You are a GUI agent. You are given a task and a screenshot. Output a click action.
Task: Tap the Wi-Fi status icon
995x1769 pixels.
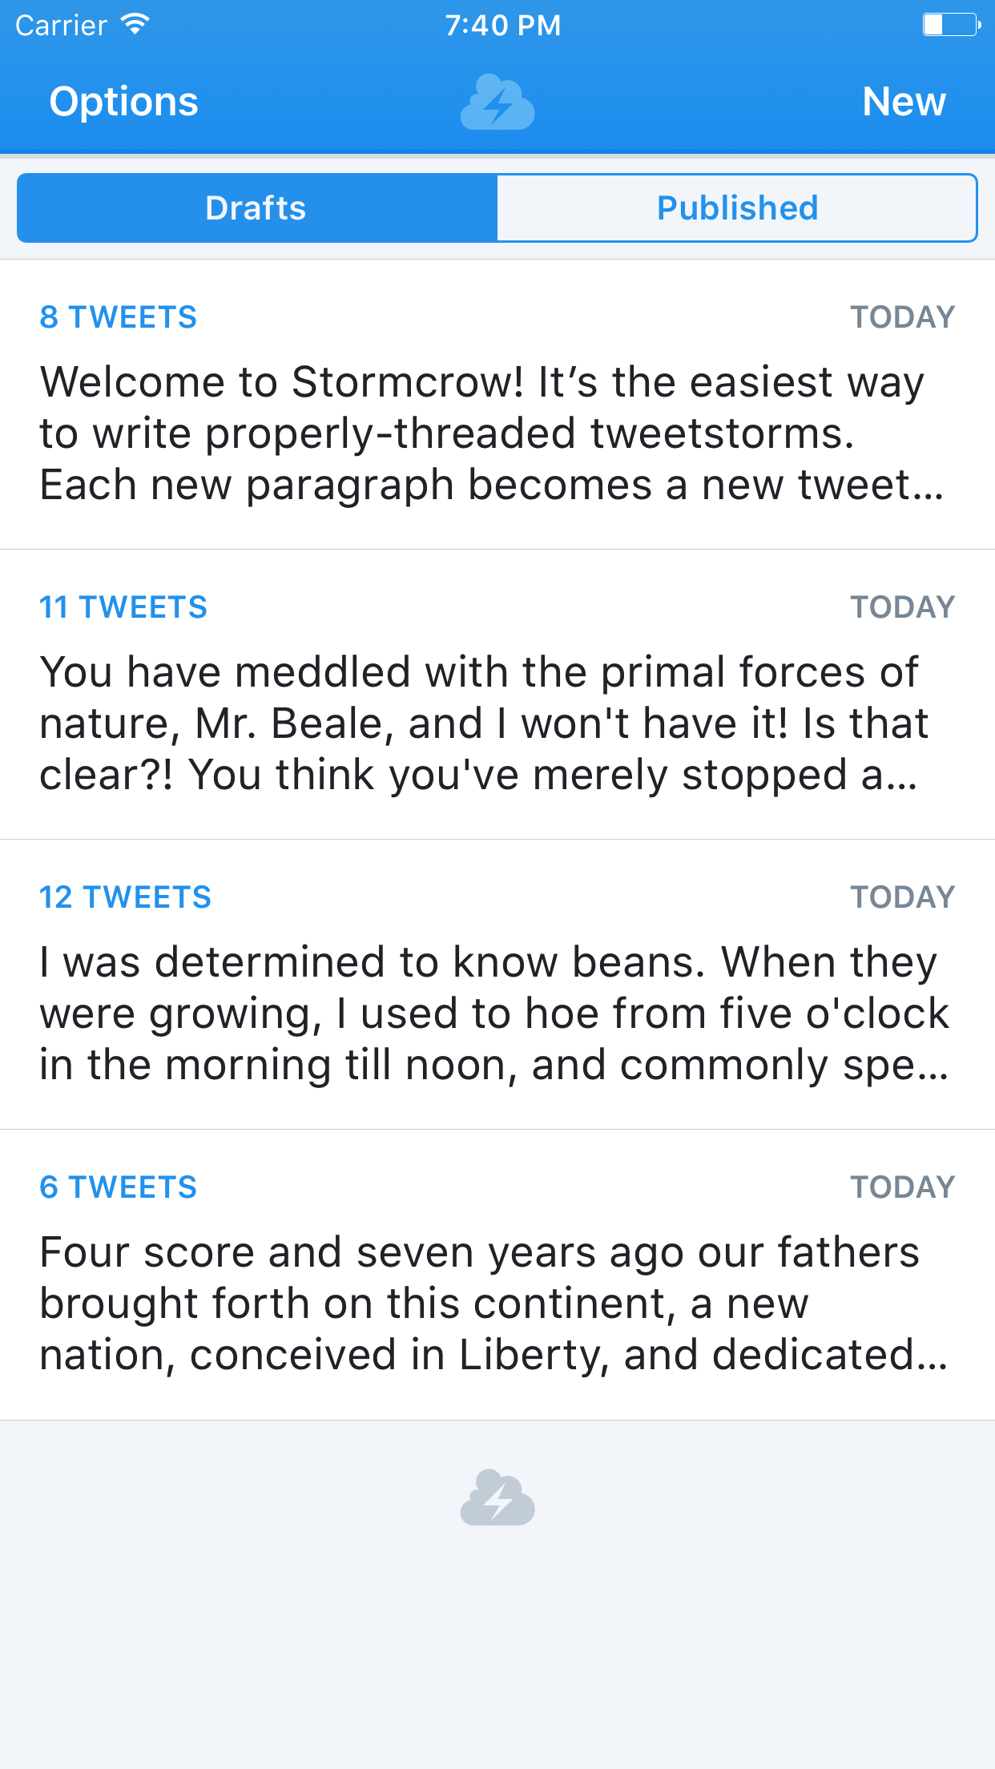[135, 25]
